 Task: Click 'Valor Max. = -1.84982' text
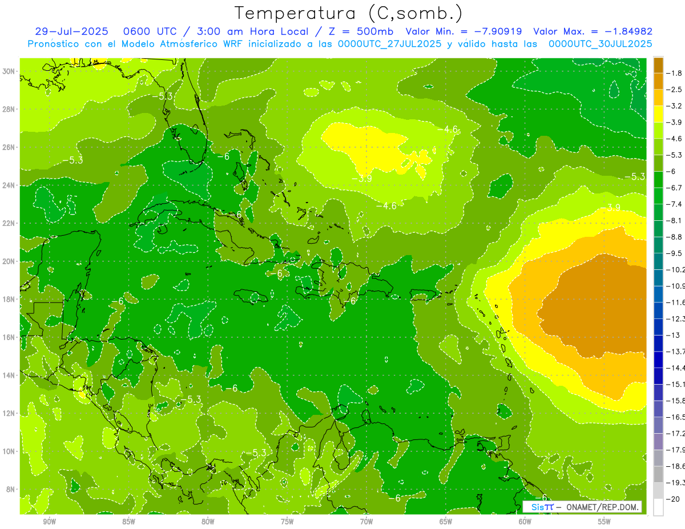593,31
